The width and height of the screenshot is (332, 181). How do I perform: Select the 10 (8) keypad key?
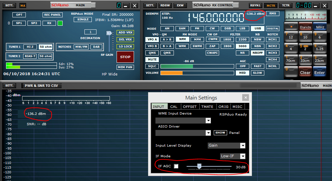(x=305, y=37)
